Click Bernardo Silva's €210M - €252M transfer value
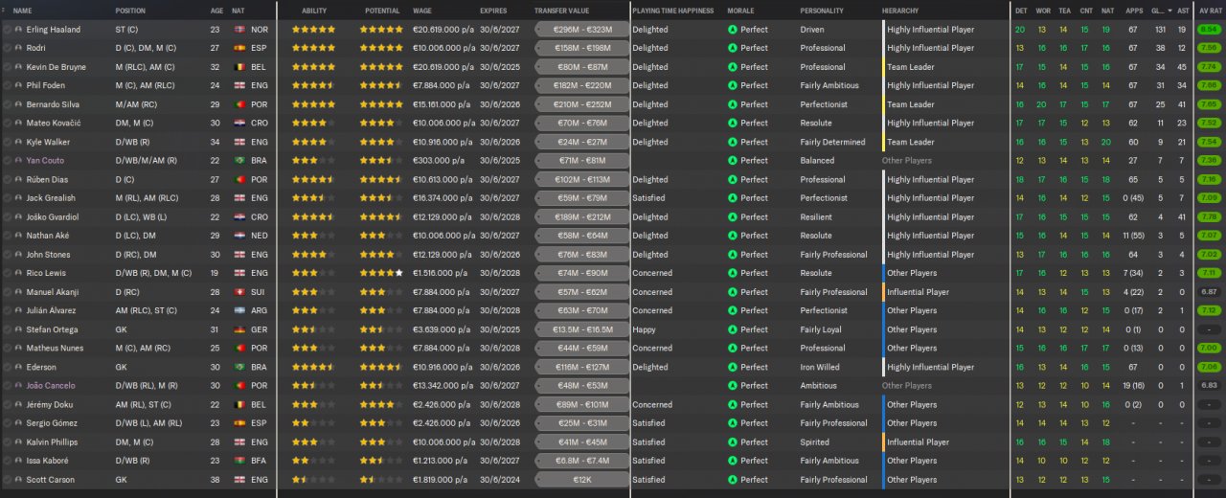 (x=582, y=104)
